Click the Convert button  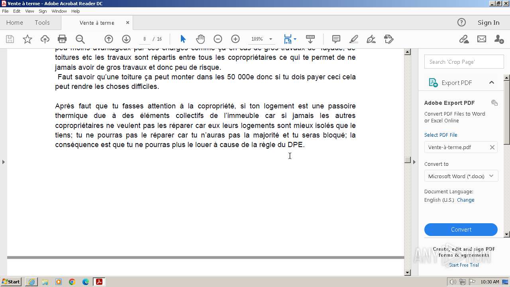click(461, 230)
